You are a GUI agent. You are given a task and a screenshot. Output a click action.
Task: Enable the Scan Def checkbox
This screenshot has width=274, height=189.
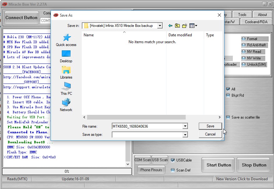pyautogui.click(x=173, y=170)
